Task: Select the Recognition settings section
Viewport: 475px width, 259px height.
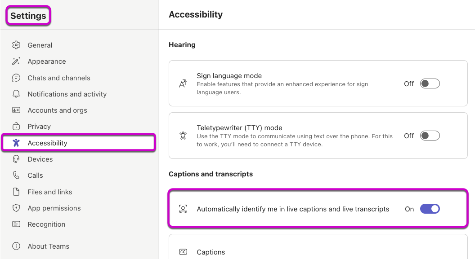Action: (x=46, y=224)
